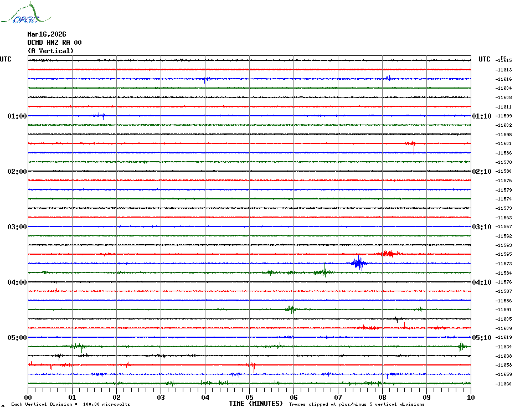
Task: Click the large blue seismic burst
Action: coord(358,263)
